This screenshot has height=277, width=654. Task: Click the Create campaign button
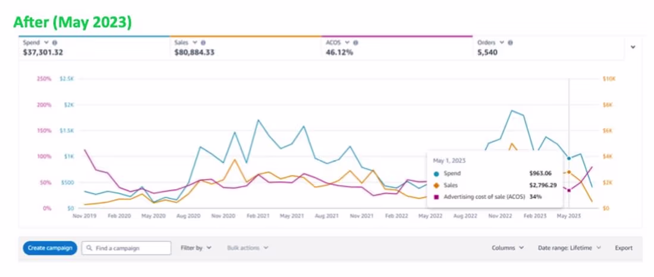(x=50, y=248)
